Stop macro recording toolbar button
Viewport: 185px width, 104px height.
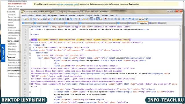point(109,19)
